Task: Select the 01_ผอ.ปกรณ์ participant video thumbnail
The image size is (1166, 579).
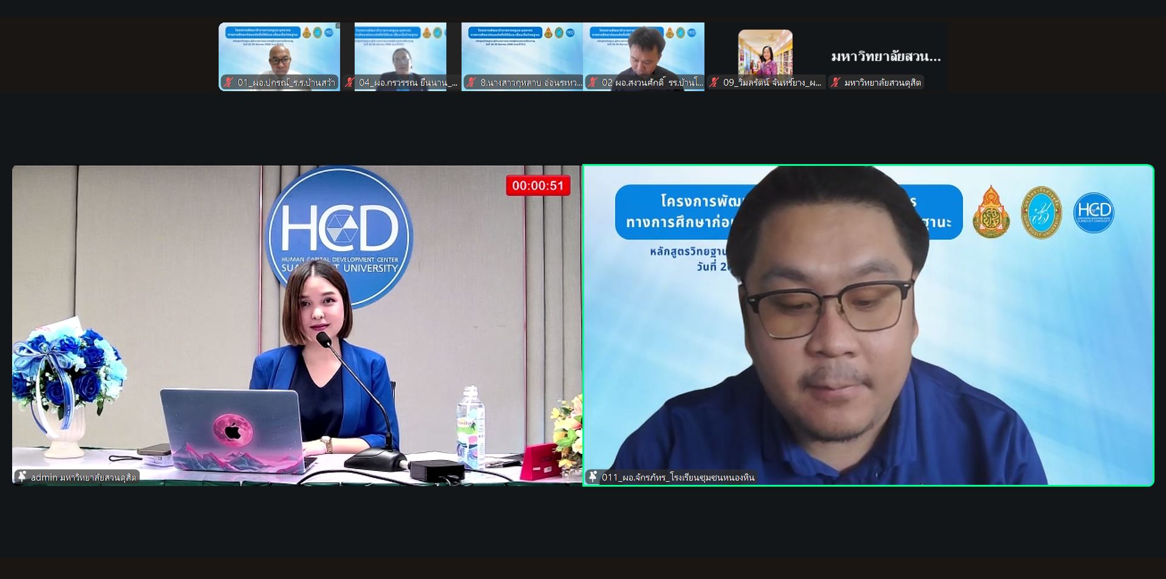Action: (x=279, y=57)
